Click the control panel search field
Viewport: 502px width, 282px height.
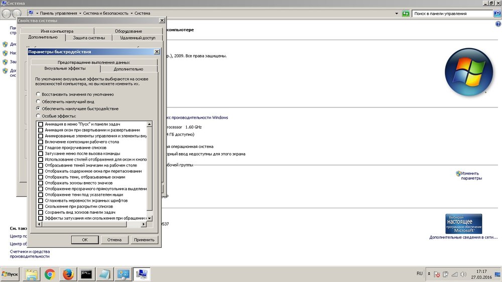coord(452,13)
